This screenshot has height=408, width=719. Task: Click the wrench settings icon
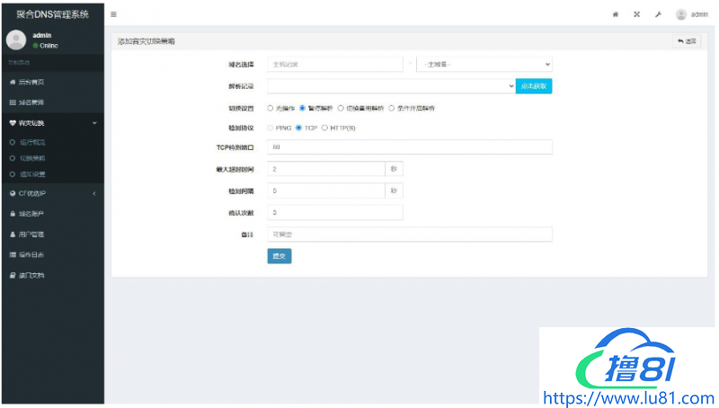658,14
